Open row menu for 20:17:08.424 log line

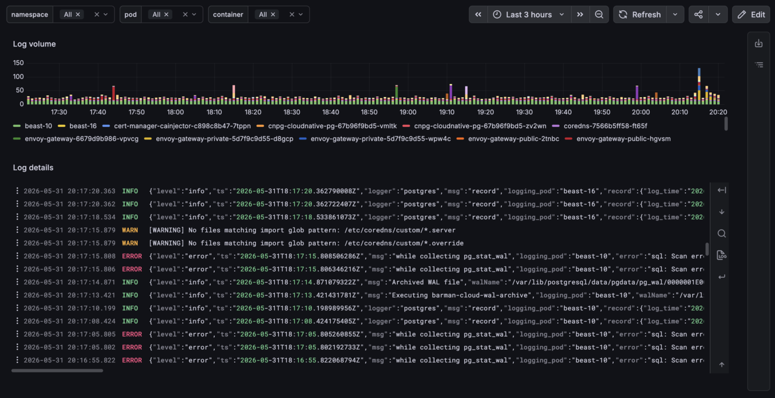click(17, 321)
